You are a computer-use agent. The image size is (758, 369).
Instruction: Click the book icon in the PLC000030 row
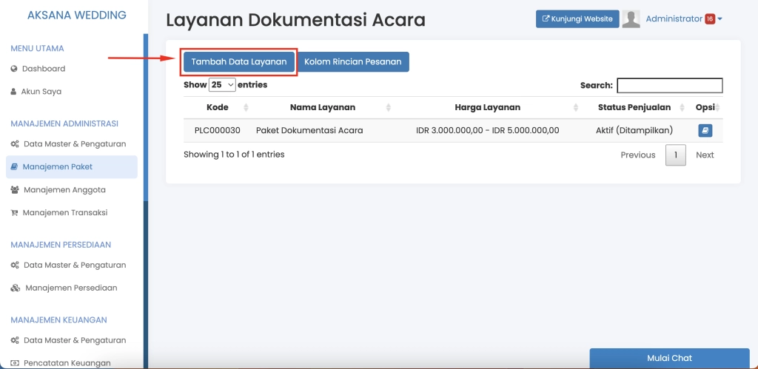click(705, 130)
